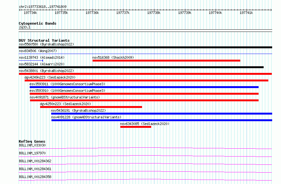Select the black bar under nsv5560580
This screenshot has width=281, height=184.
[145, 47]
